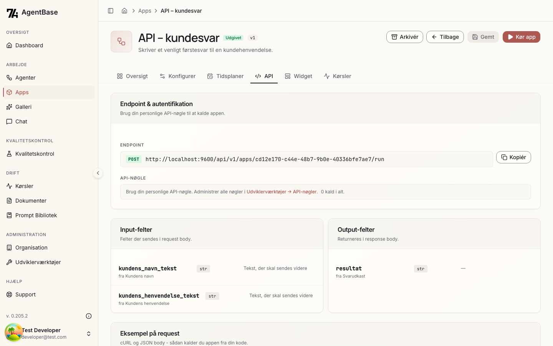The height and width of the screenshot is (346, 553).
Task: Click the v1 version badge
Action: click(x=253, y=38)
